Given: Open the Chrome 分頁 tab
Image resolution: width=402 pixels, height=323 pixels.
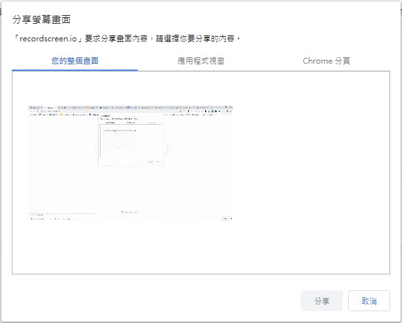Looking at the screenshot, I should [x=326, y=61].
